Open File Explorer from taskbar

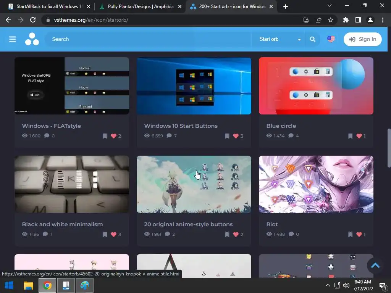(28, 285)
